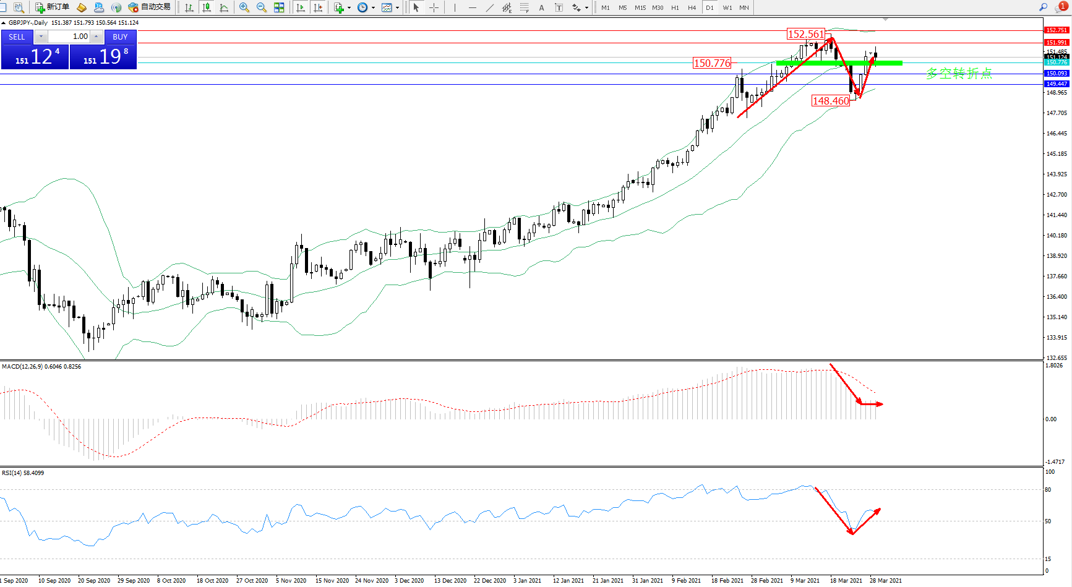Zoom in on the chart
1072x587 pixels.
(x=244, y=7)
